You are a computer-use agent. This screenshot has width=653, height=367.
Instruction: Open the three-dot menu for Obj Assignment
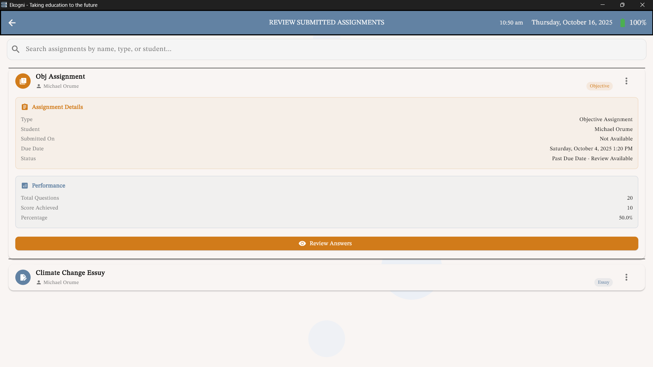(x=626, y=81)
